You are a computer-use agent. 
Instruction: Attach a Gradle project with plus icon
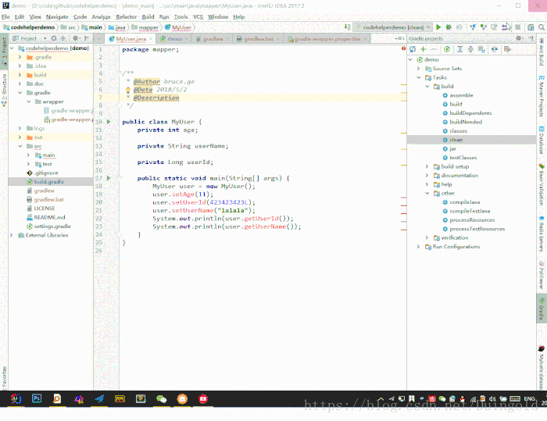(x=424, y=49)
